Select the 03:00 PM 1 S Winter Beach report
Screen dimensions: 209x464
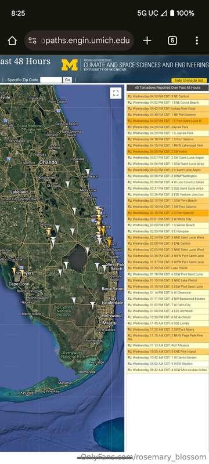tap(168, 225)
